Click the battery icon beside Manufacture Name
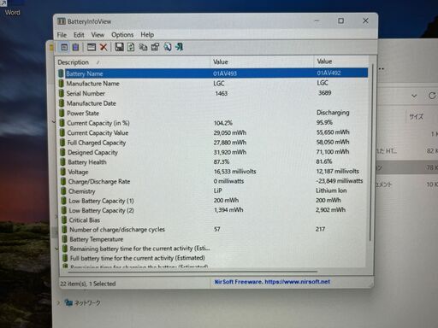The image size is (438, 328). (61, 84)
